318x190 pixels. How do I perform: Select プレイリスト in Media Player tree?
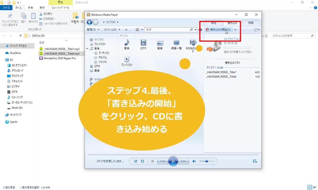tap(98, 44)
